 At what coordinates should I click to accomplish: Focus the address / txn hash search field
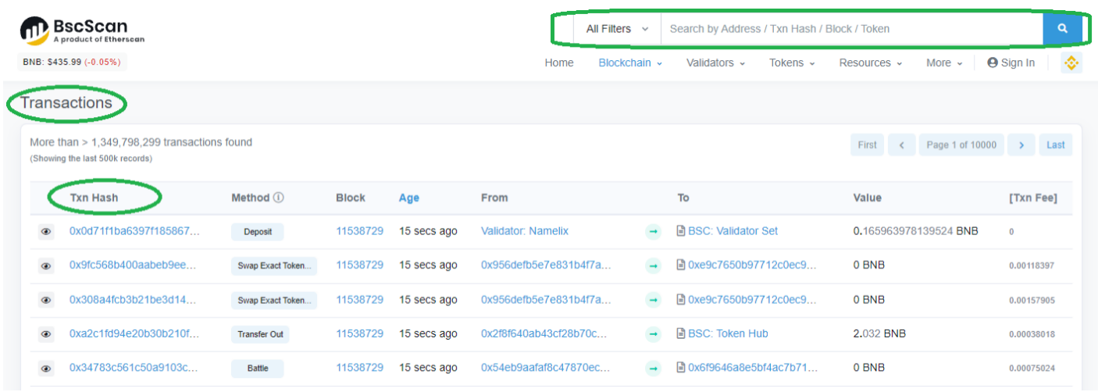(851, 29)
